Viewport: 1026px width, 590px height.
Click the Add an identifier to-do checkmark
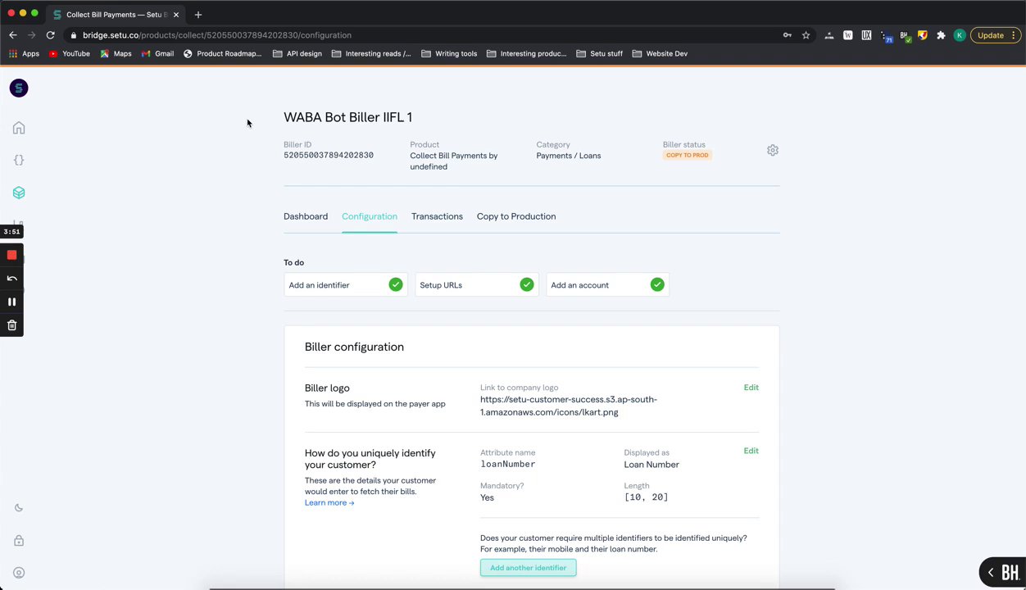point(396,284)
